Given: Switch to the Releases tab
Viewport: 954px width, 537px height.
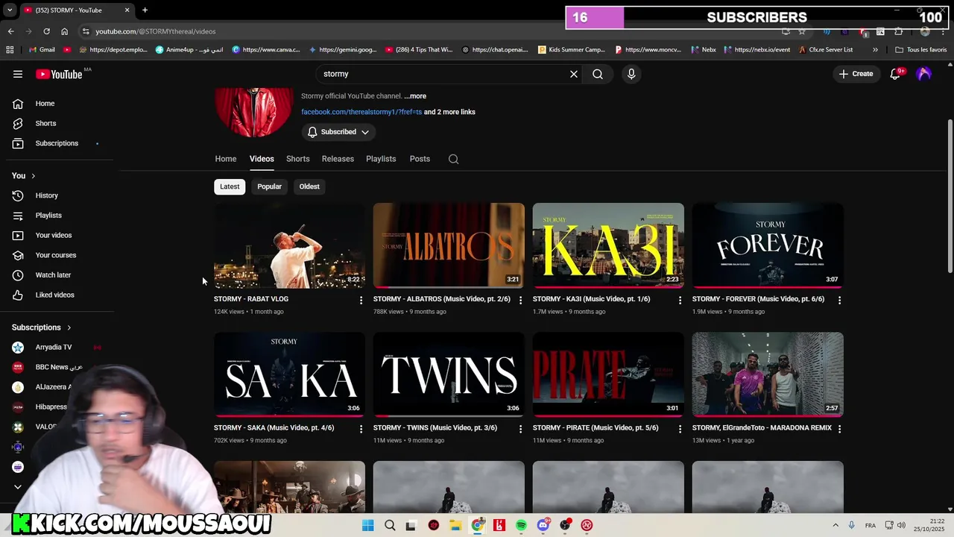Looking at the screenshot, I should pyautogui.click(x=338, y=159).
